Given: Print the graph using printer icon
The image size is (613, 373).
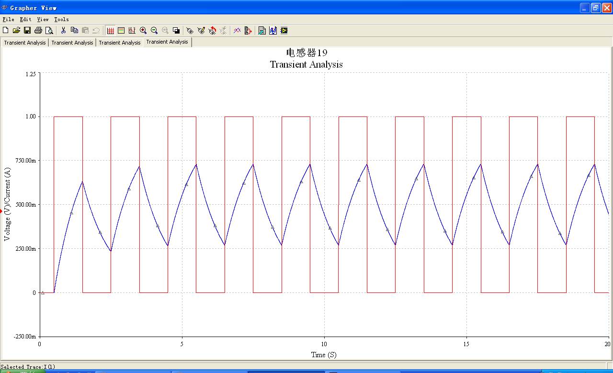Looking at the screenshot, I should [38, 30].
